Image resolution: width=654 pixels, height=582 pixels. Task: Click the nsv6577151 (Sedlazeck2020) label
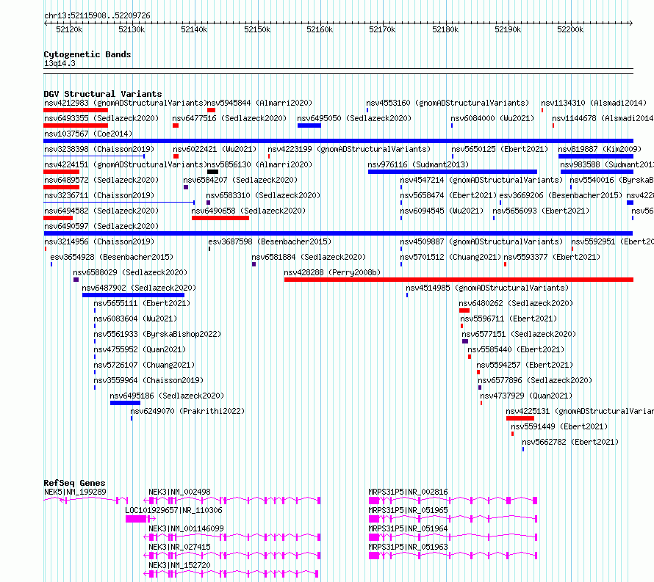point(519,334)
